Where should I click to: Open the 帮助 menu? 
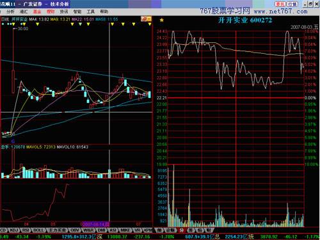point(104,12)
